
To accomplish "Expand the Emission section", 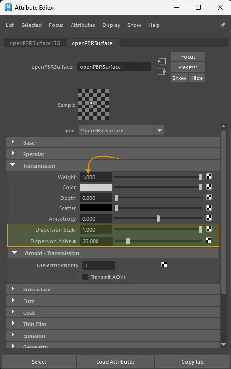I will [x=113, y=335].
